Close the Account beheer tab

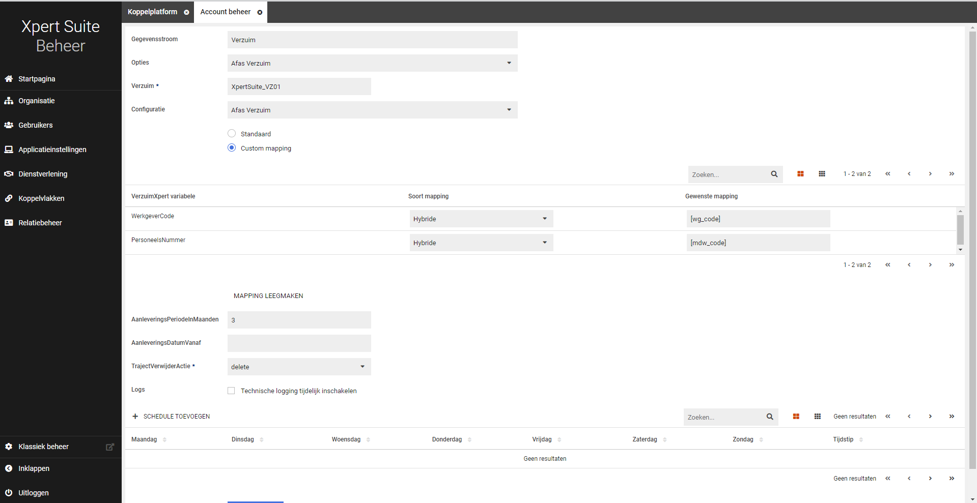260,12
